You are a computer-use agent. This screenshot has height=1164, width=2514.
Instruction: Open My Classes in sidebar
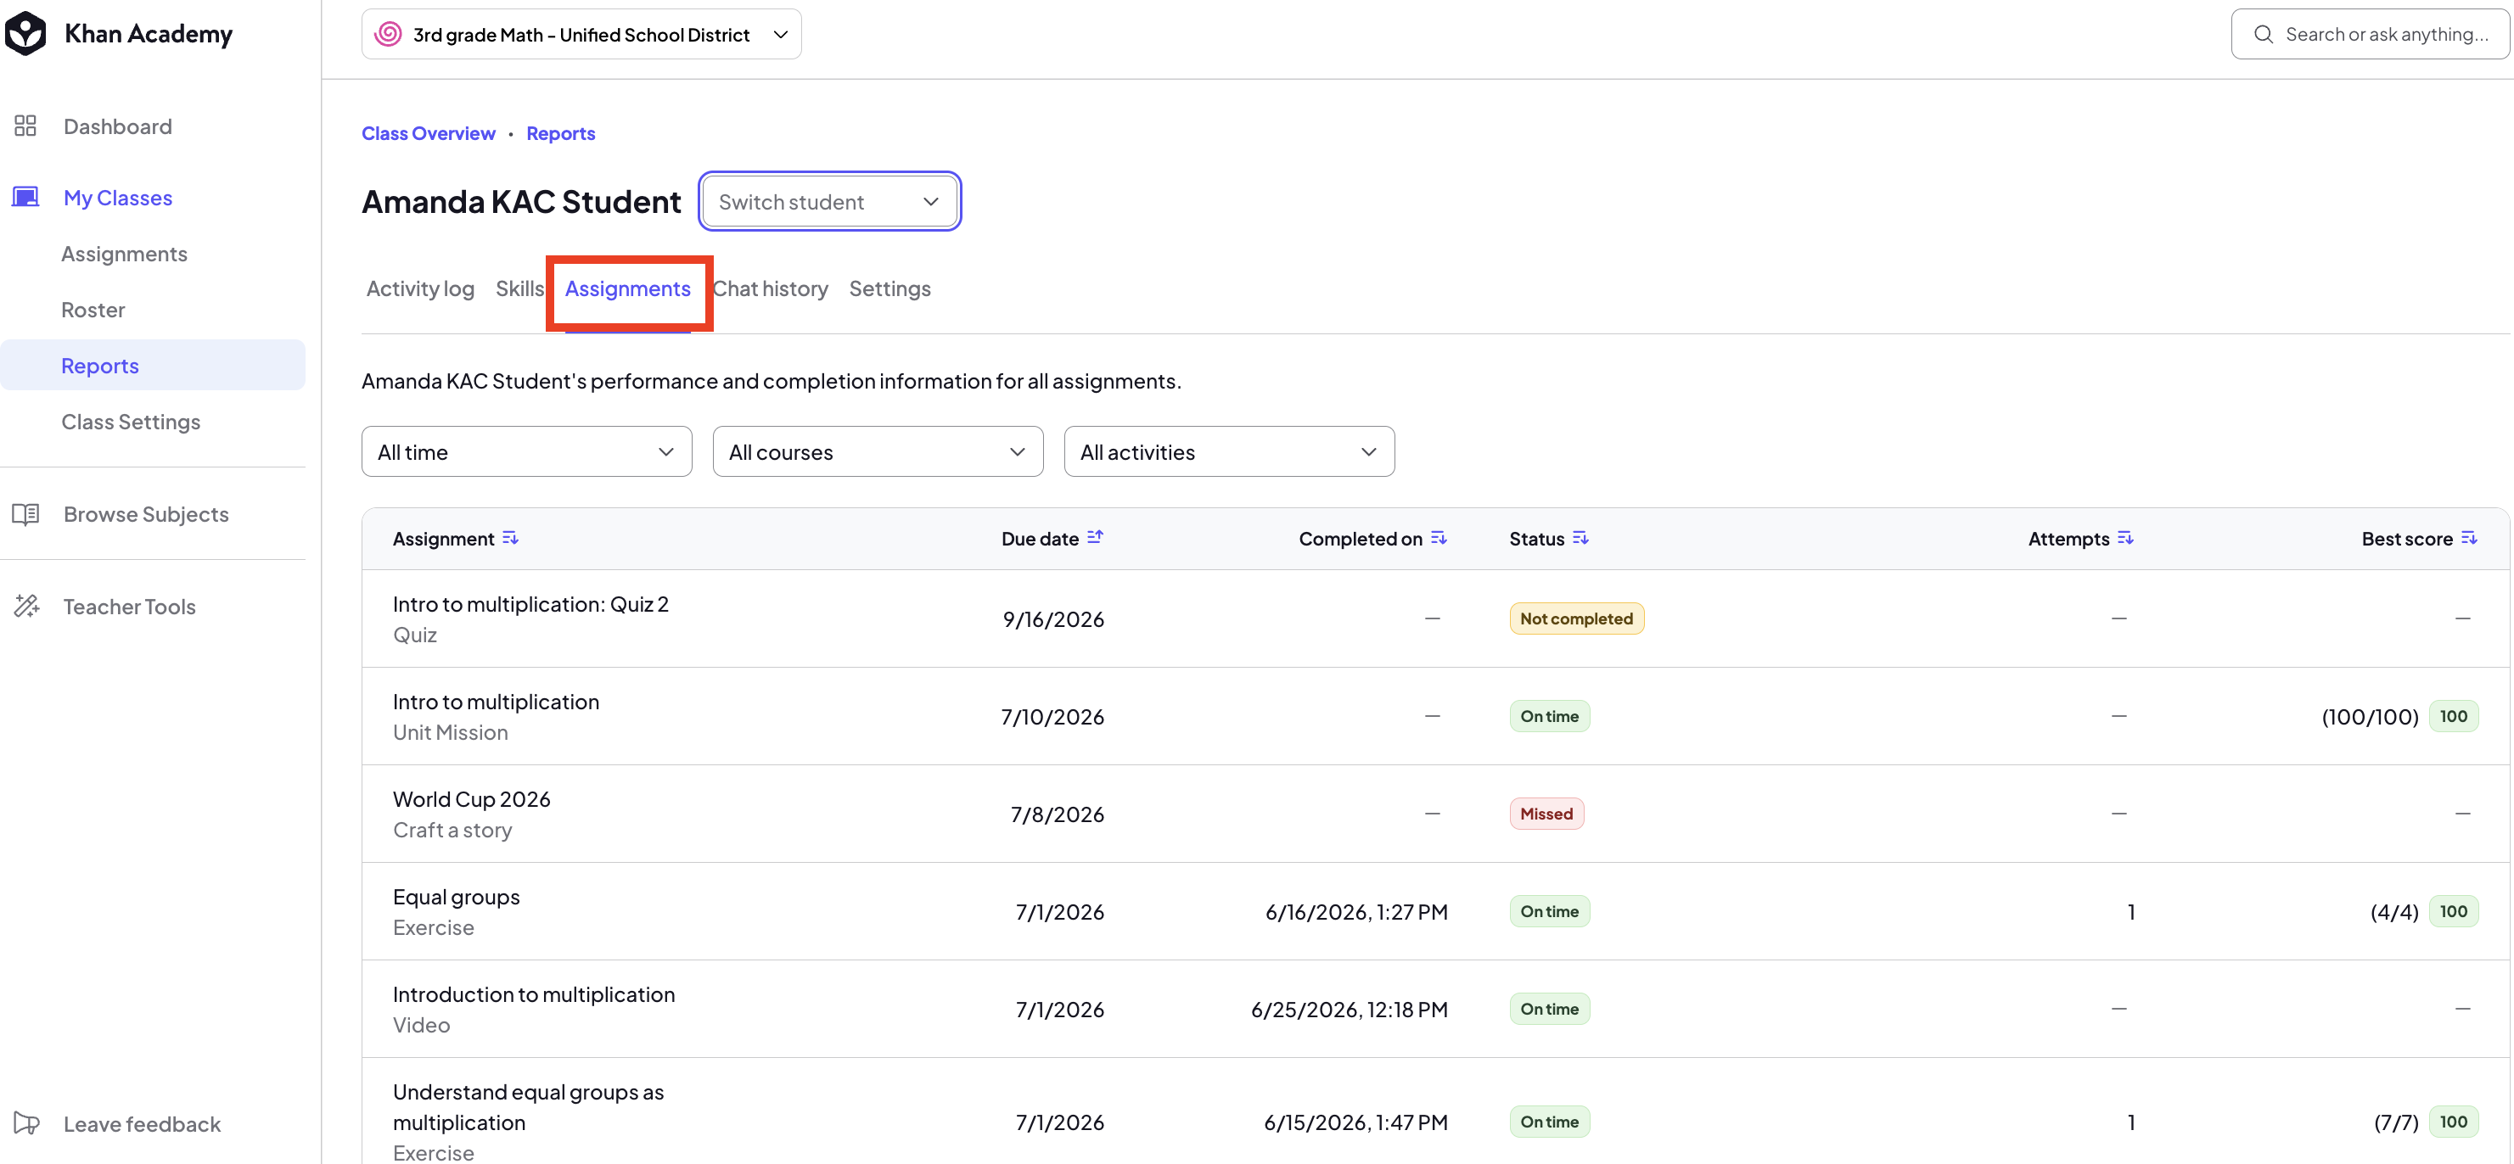117,197
